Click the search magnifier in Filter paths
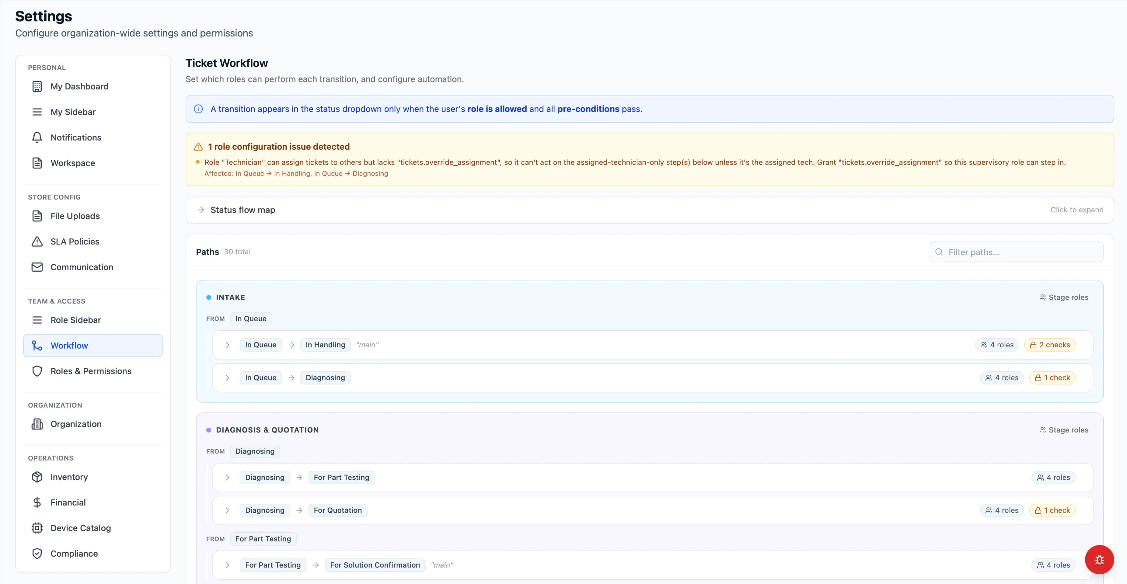 point(938,252)
